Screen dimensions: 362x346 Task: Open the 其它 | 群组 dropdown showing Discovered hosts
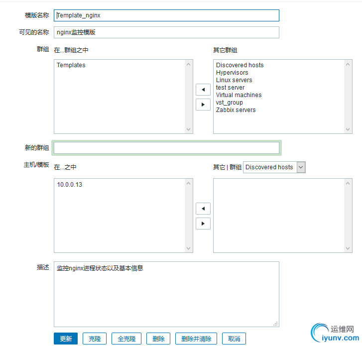point(274,167)
